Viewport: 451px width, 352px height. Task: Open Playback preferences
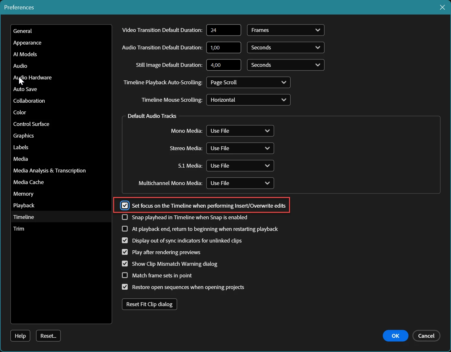point(61,205)
